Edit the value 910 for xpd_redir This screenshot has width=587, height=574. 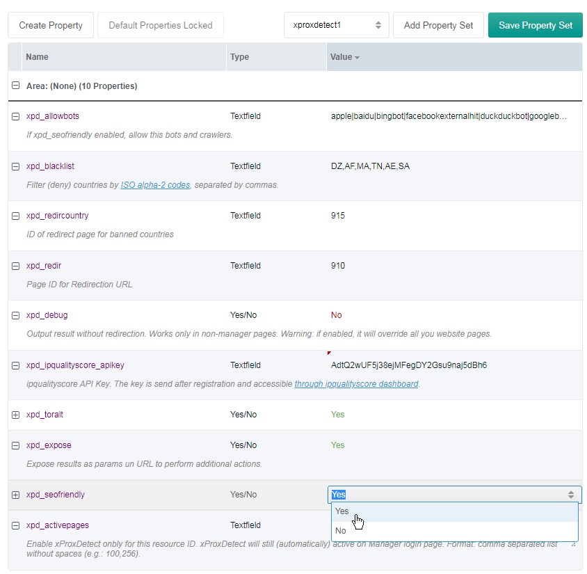(x=338, y=266)
